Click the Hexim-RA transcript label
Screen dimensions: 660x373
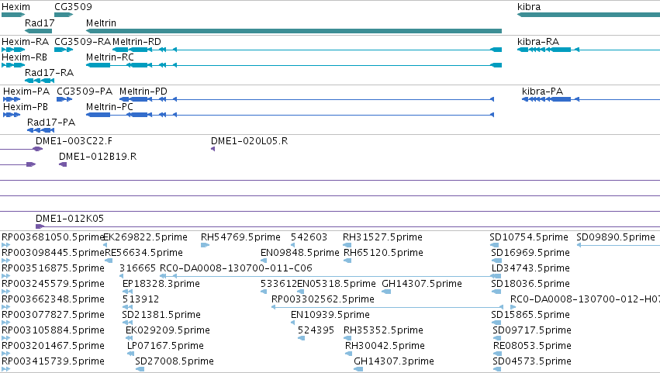pos(26,42)
